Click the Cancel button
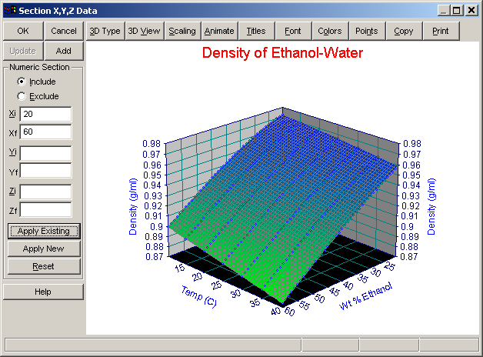The height and width of the screenshot is (357, 483). pyautogui.click(x=64, y=31)
